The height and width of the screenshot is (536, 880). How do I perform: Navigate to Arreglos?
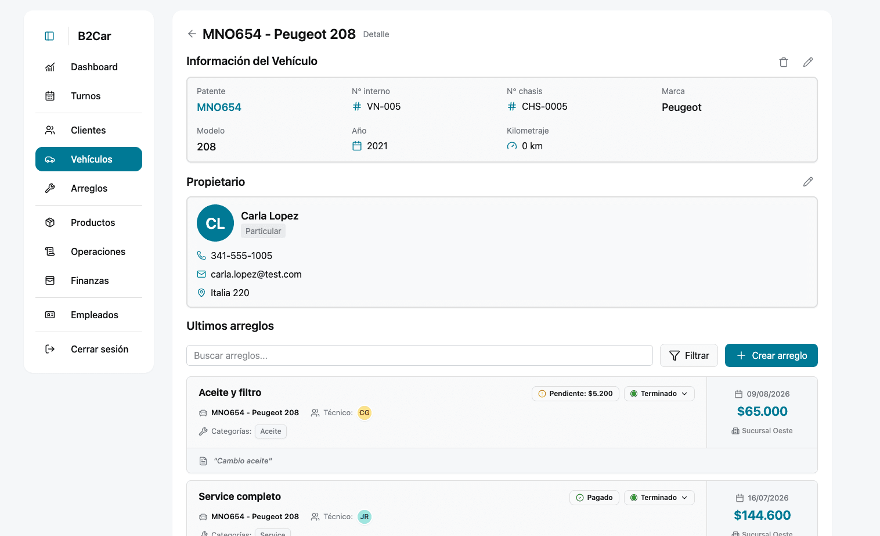pyautogui.click(x=89, y=188)
